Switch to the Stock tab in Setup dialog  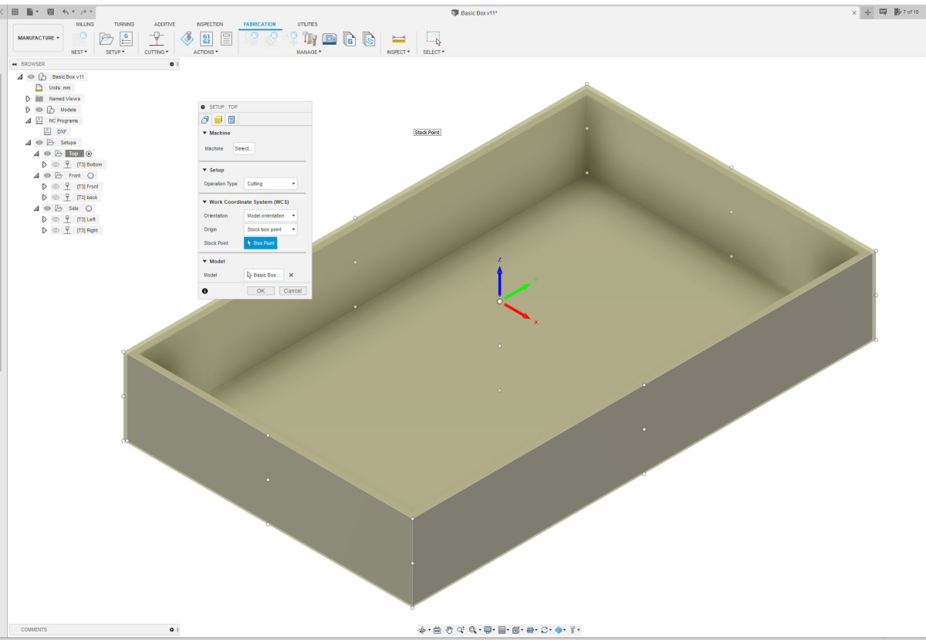point(218,120)
